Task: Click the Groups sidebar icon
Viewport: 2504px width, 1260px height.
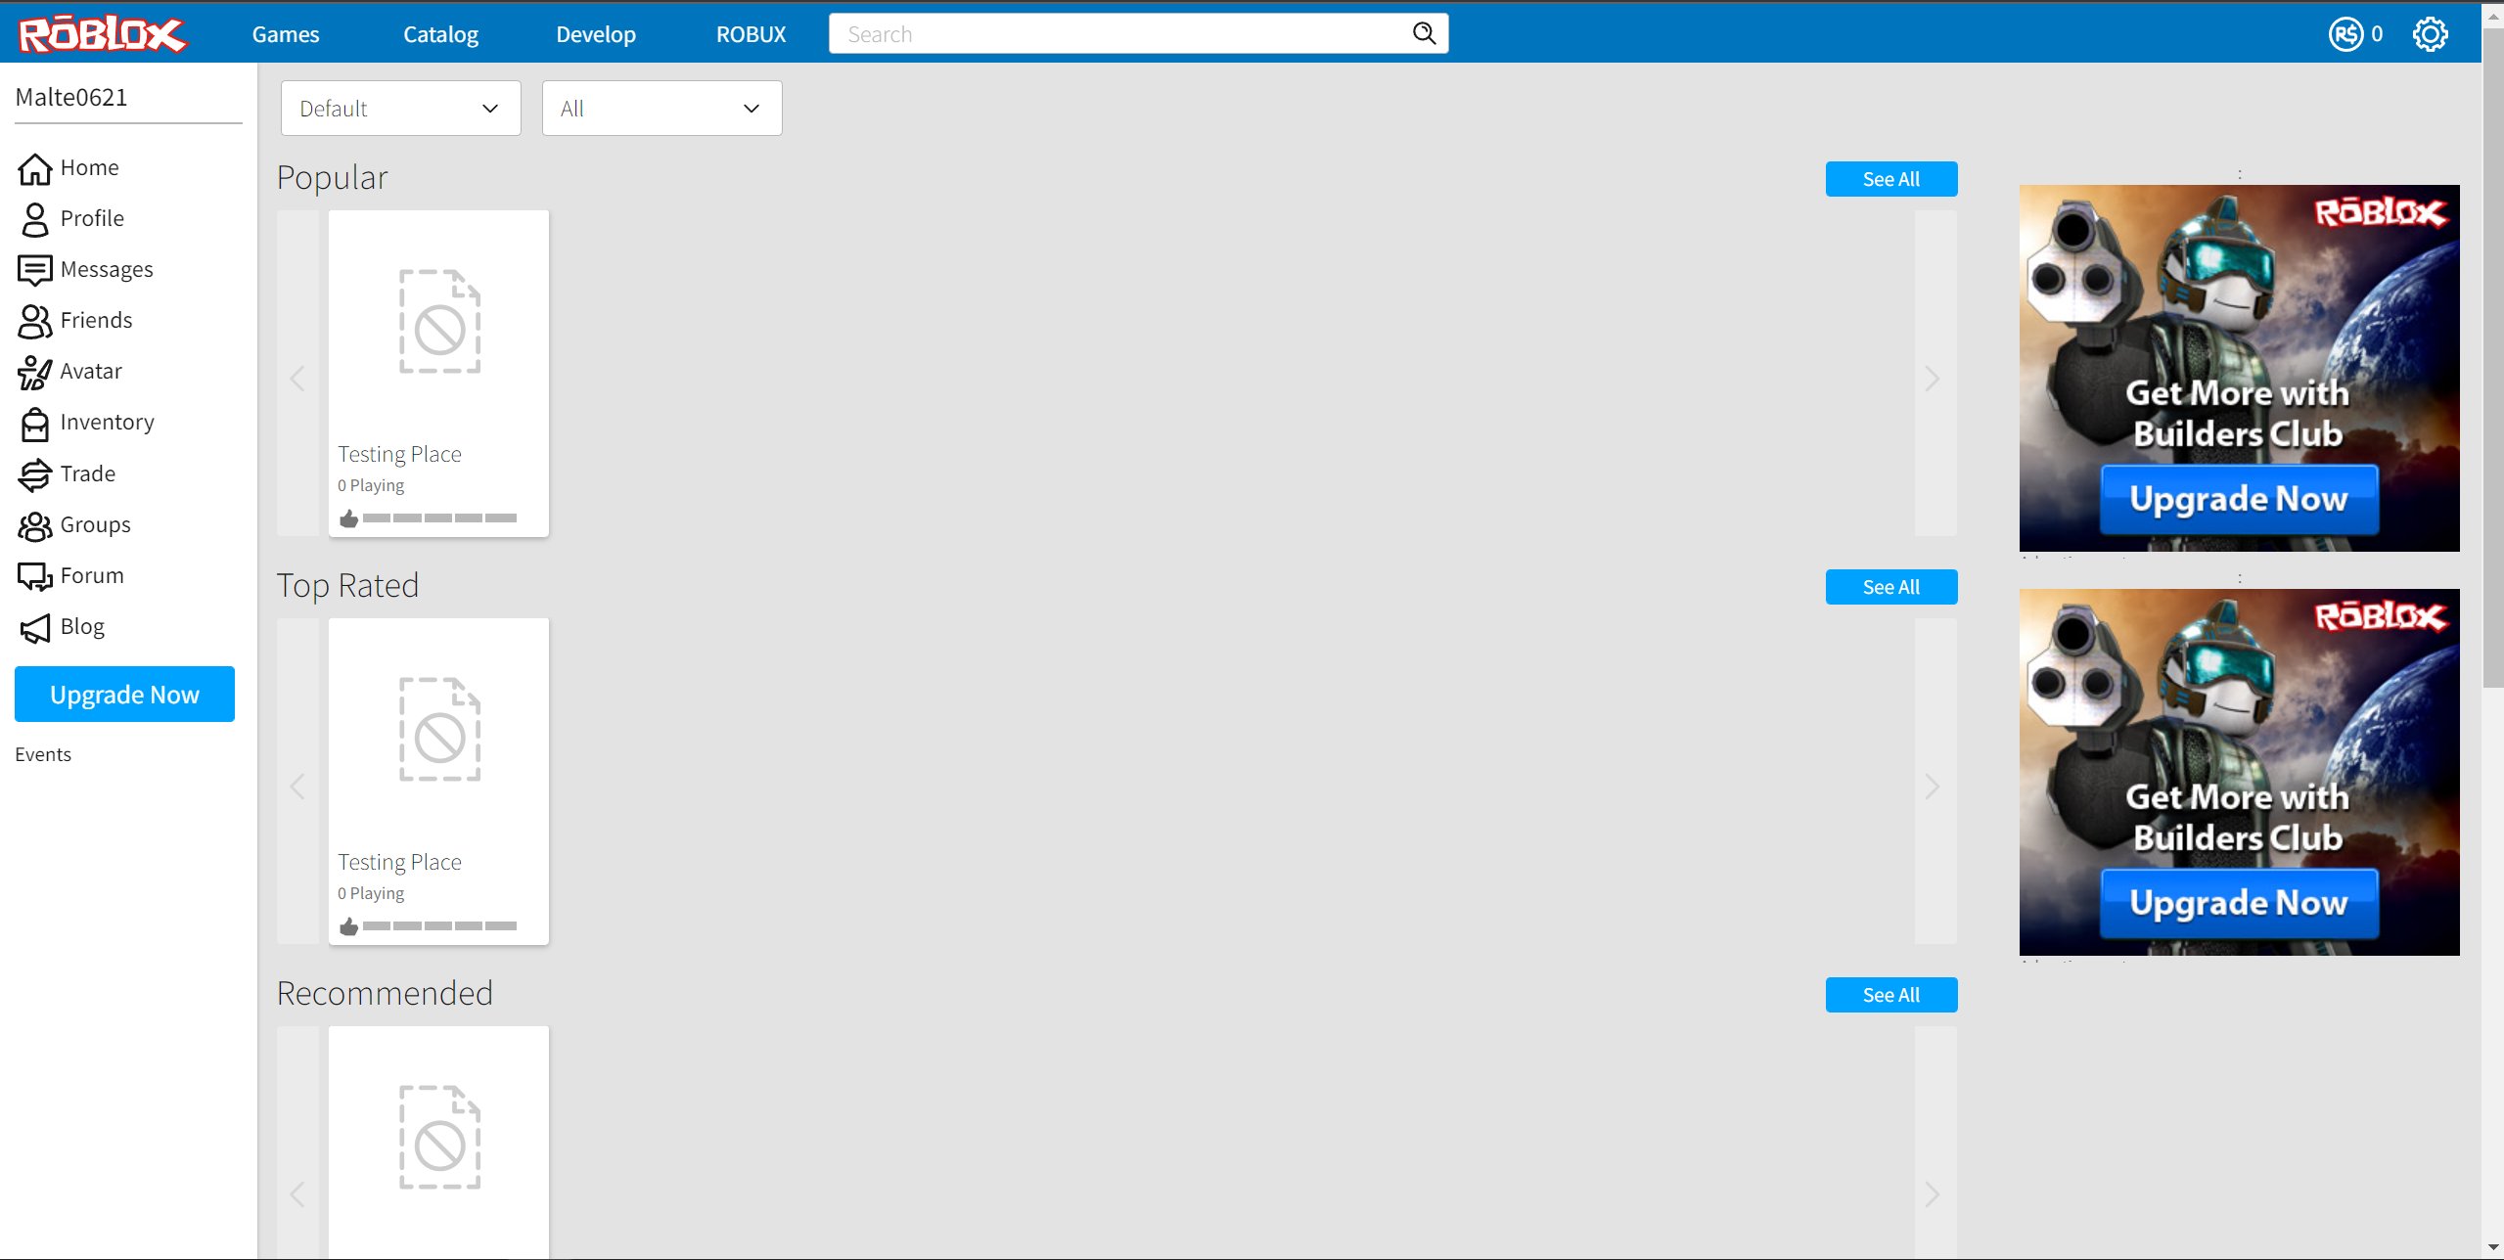Action: [35, 524]
